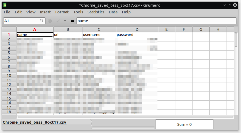The width and height of the screenshot is (241, 133).
Task: Open the Format menu
Action: (x=62, y=12)
